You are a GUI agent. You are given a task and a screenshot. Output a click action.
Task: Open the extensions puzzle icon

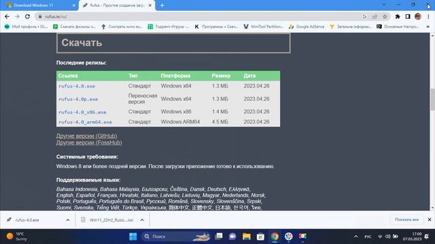click(398, 16)
